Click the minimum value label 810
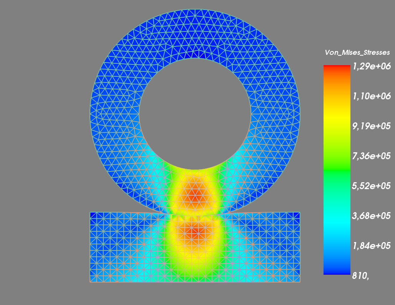The width and height of the screenshot is (395, 305). [360, 275]
